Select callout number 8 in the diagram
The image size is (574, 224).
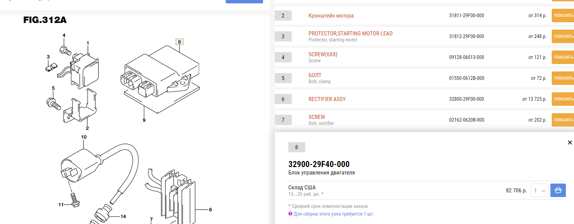[x=180, y=42]
